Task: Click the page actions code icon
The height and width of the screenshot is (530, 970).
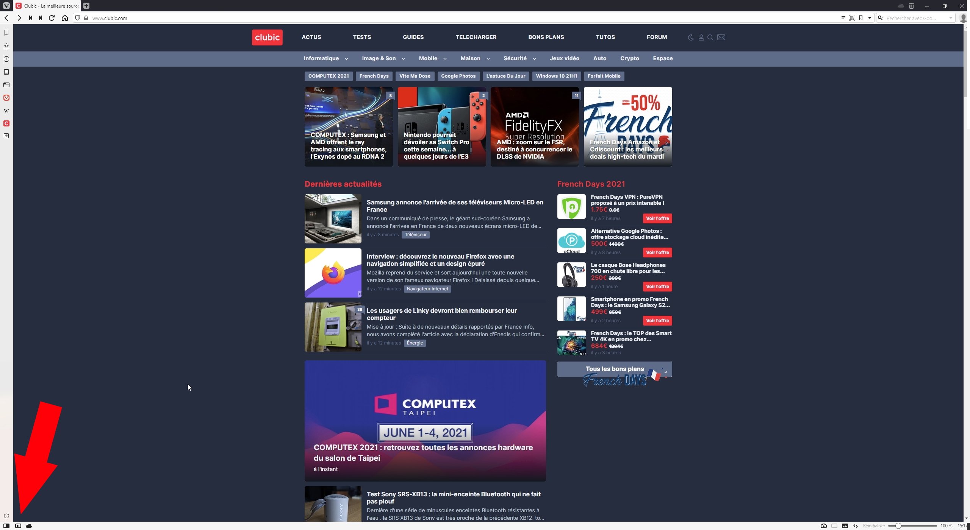Action: [855, 526]
